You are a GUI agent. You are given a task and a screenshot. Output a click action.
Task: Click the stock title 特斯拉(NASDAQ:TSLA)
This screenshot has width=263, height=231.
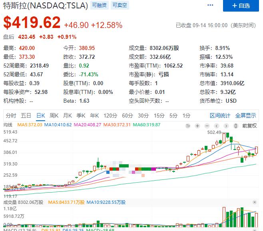pos(46,6)
